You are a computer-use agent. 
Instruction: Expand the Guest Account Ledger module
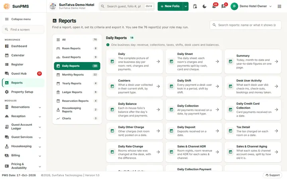point(40,127)
